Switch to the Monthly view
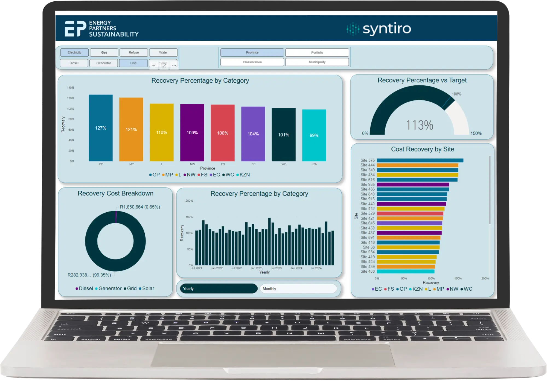Viewport: 547px width, 381px height. coord(298,289)
